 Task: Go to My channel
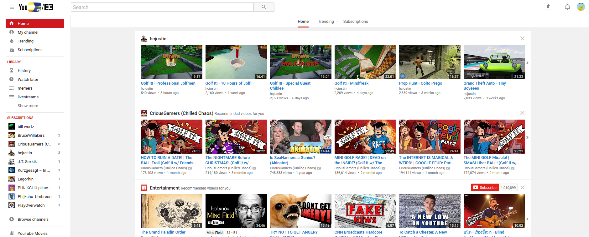pos(35,32)
